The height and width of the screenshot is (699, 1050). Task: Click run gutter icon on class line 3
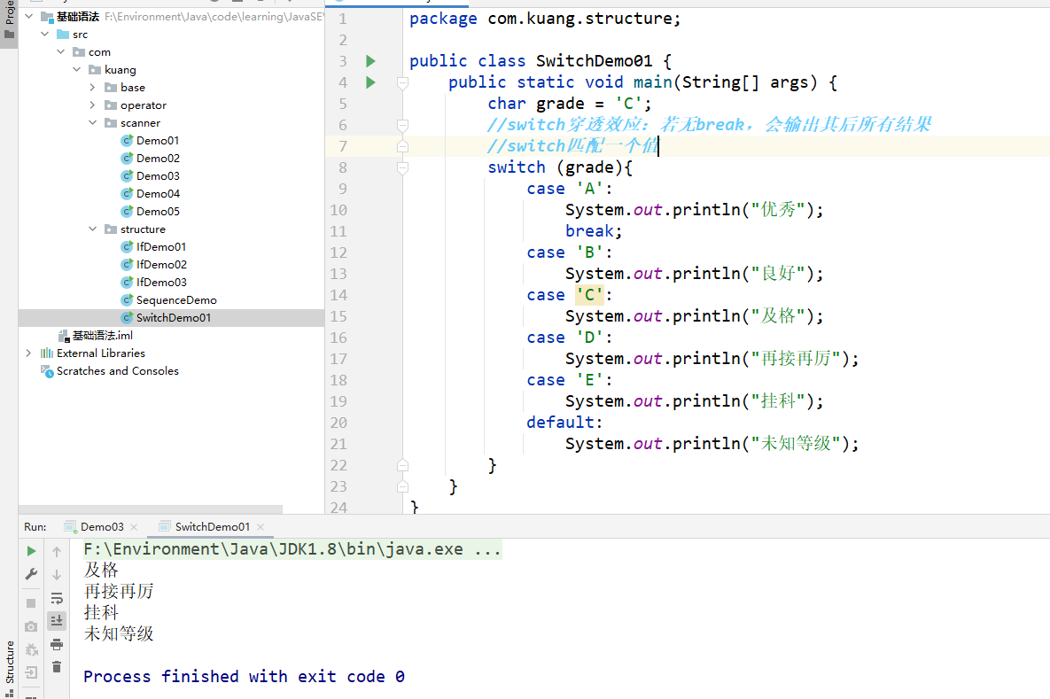[370, 61]
